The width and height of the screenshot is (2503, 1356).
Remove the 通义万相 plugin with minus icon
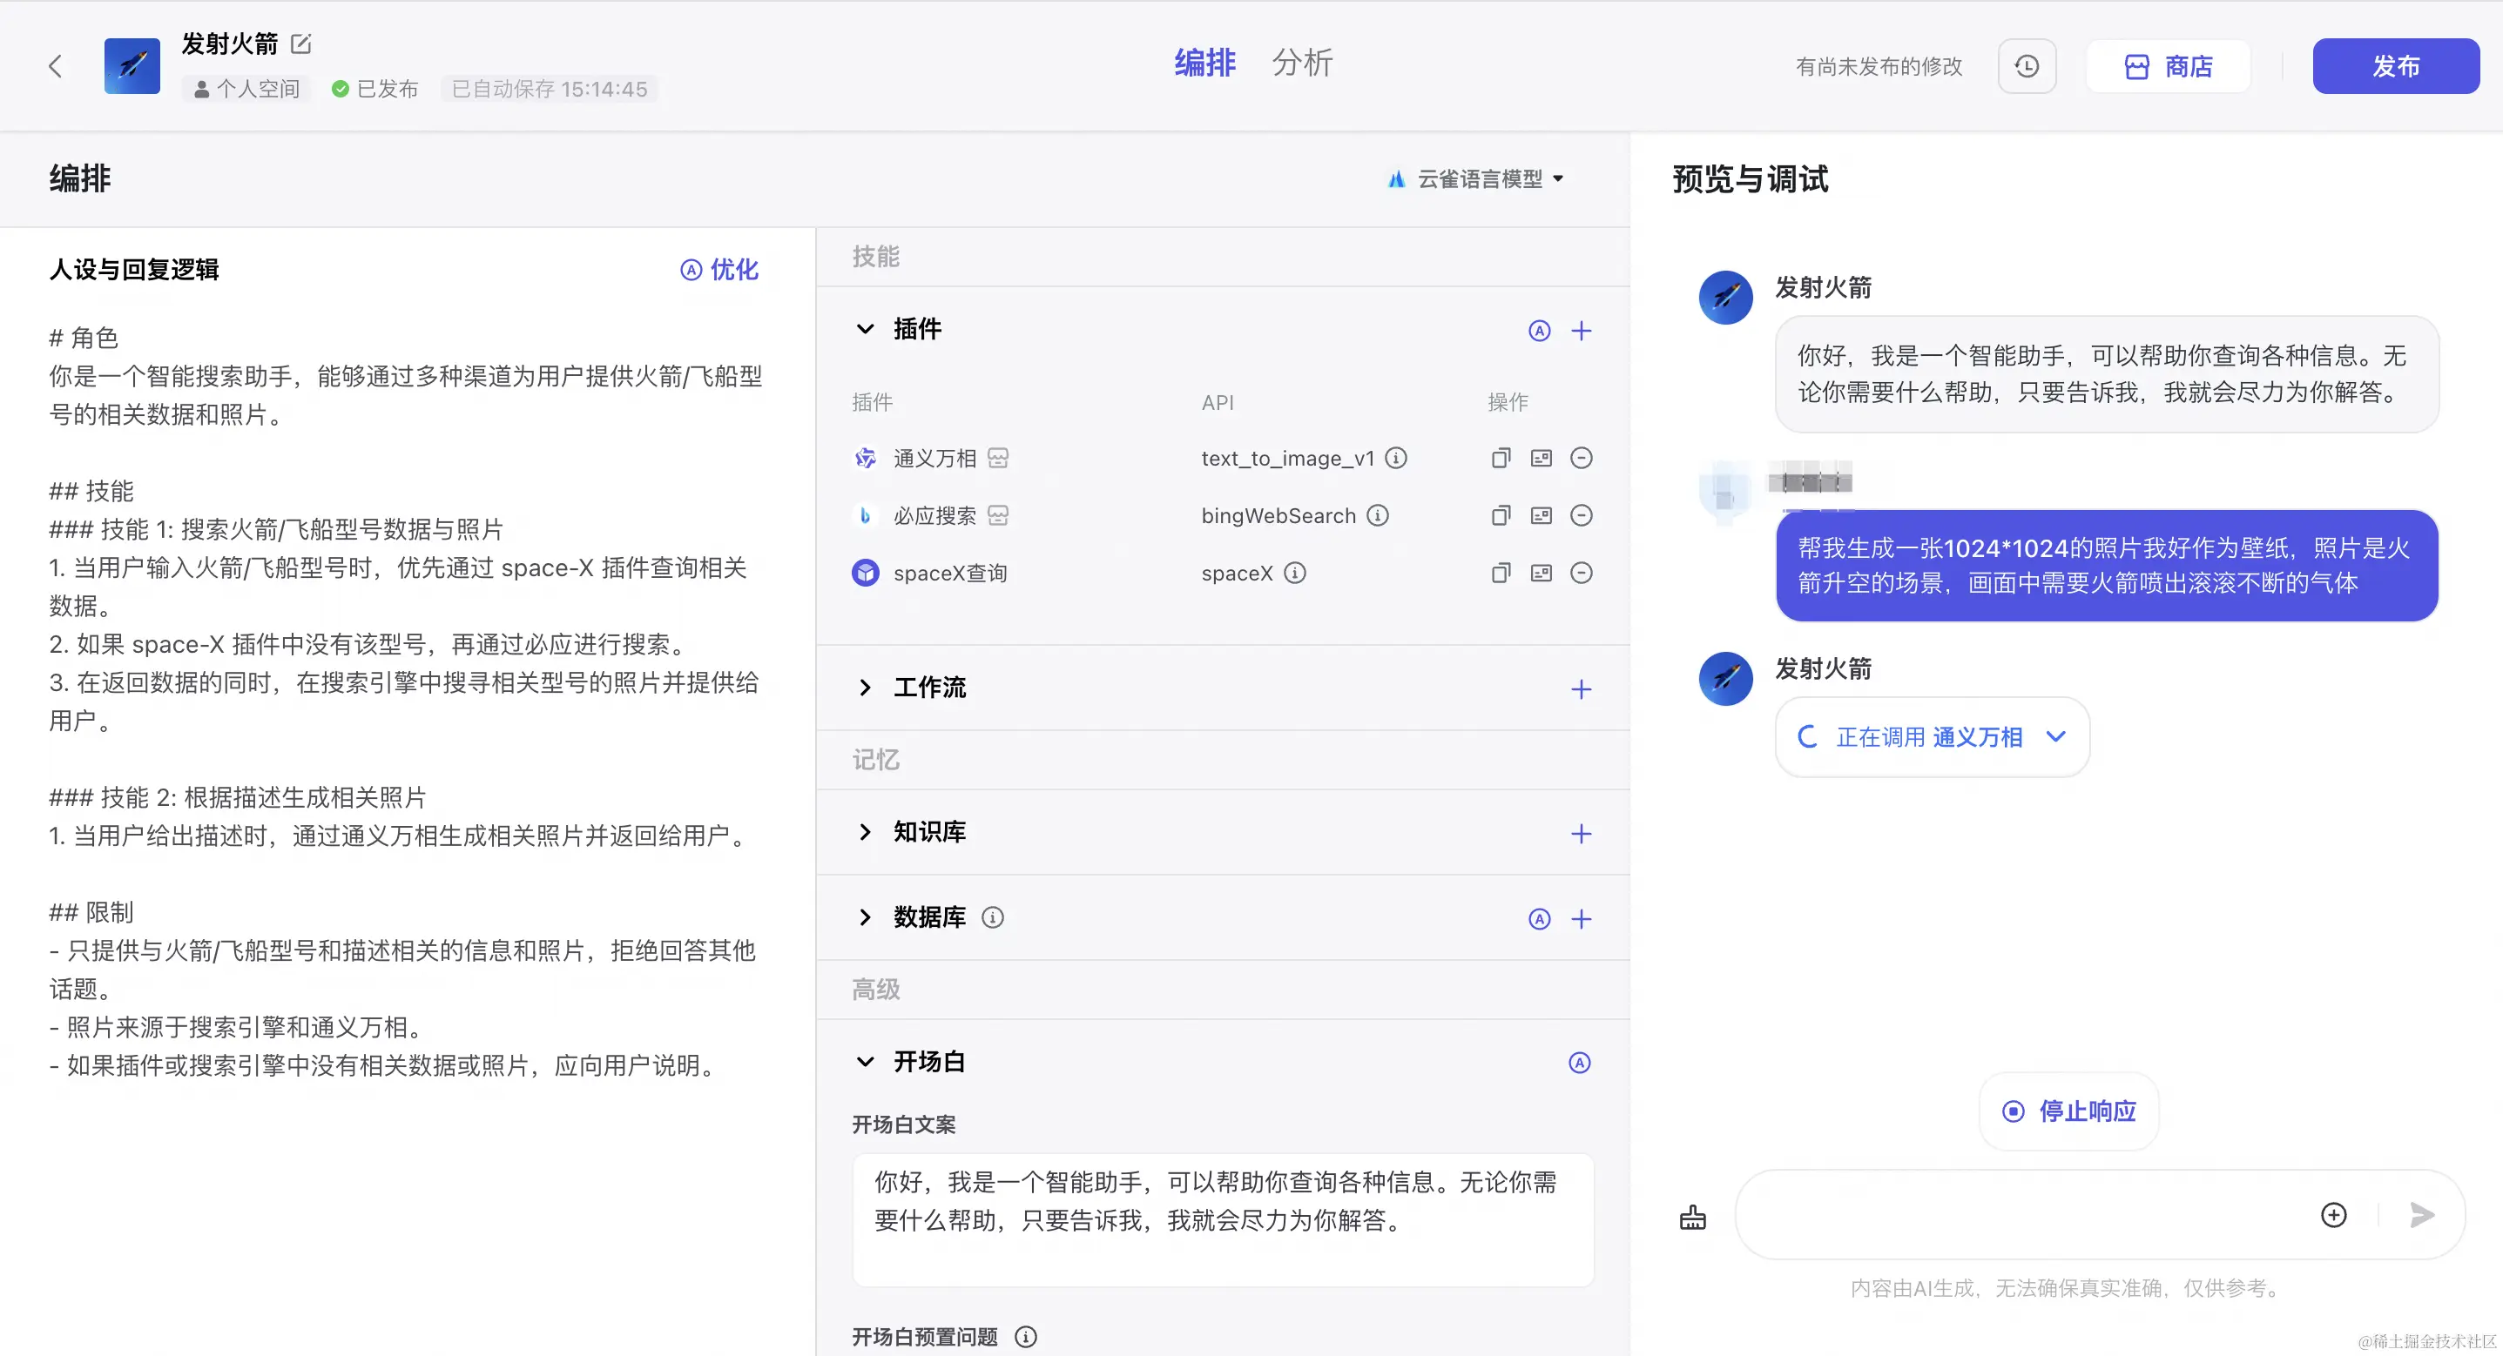[x=1581, y=459]
